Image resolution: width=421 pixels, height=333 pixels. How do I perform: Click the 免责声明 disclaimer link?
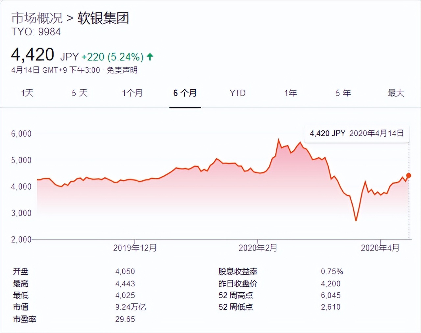pyautogui.click(x=122, y=70)
